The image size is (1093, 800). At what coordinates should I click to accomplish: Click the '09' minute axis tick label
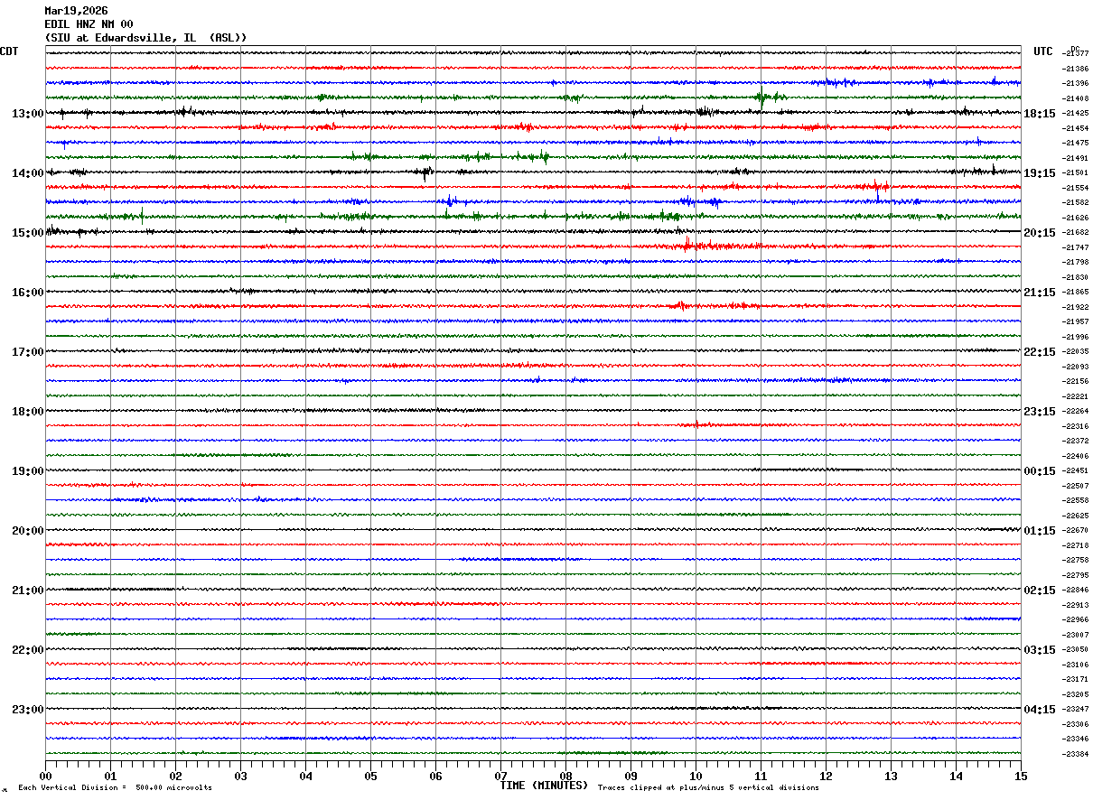coord(631,776)
